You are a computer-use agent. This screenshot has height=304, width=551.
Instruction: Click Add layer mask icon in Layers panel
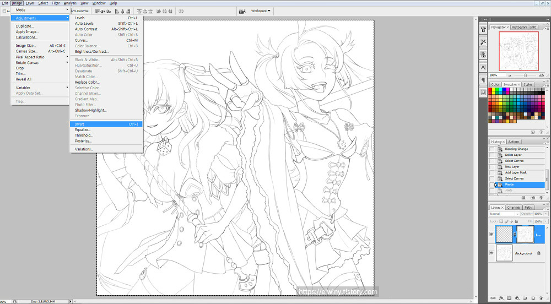click(509, 298)
